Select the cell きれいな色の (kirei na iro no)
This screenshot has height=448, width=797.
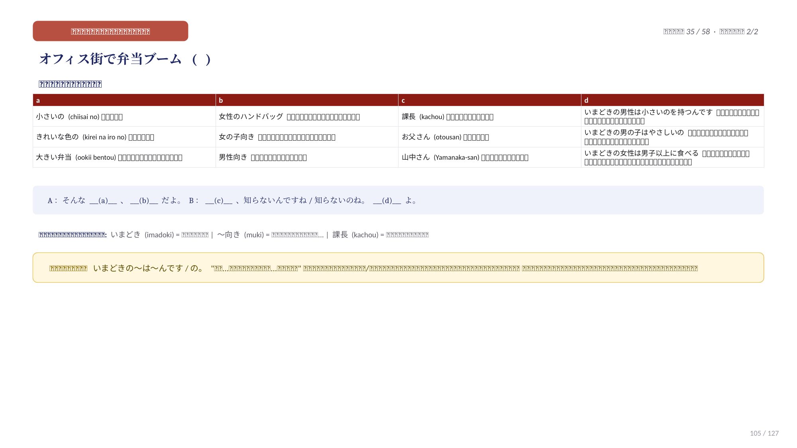[124, 137]
